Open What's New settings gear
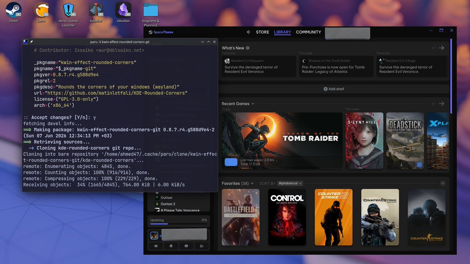The width and height of the screenshot is (470, 264). pos(248,48)
